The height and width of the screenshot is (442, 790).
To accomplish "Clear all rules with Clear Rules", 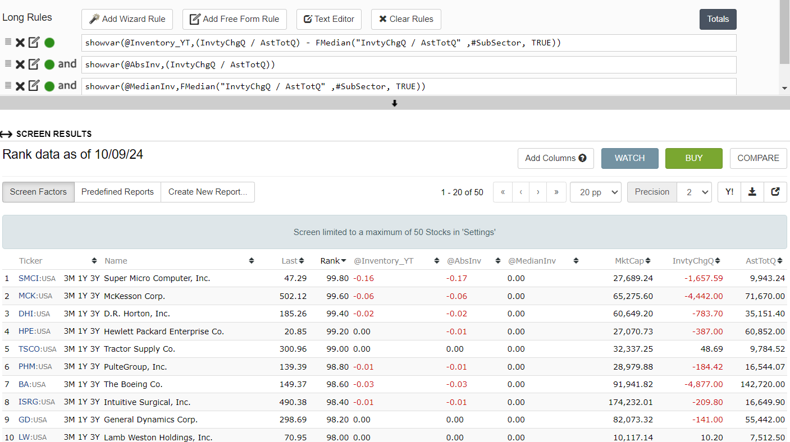I will [406, 19].
